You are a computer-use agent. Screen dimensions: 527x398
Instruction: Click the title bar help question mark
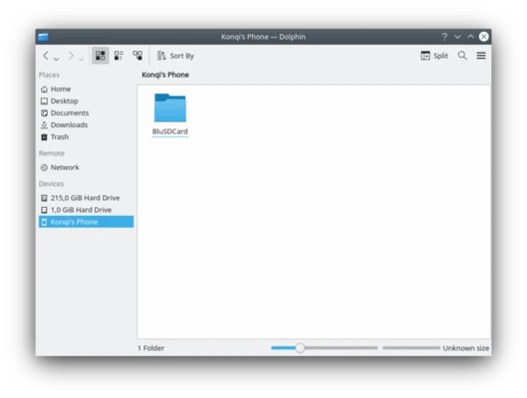(444, 37)
